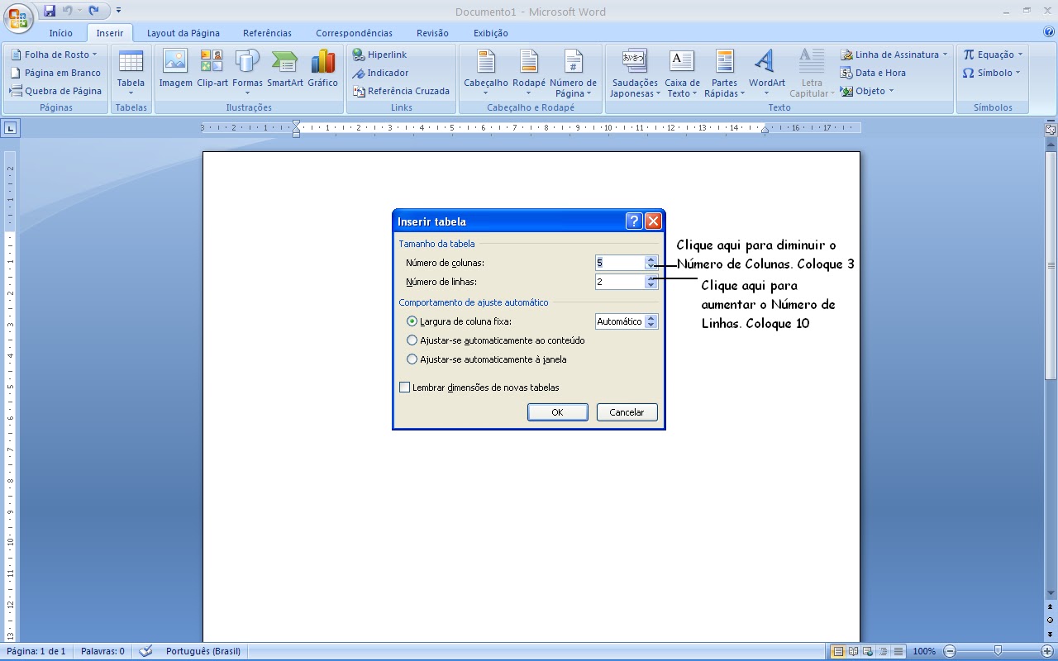Insert a picture with Imagem icon
The height and width of the screenshot is (661, 1058).
pos(175,61)
